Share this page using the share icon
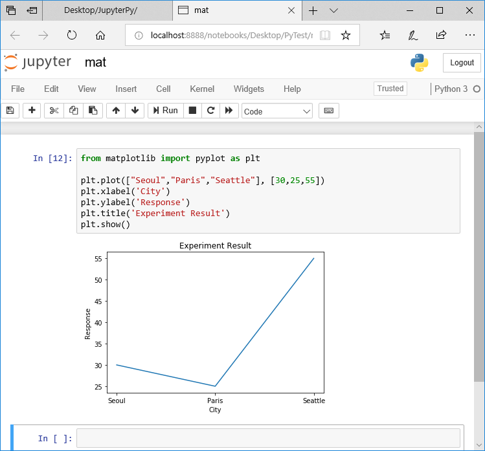Image resolution: width=485 pixels, height=451 pixels. [x=441, y=35]
